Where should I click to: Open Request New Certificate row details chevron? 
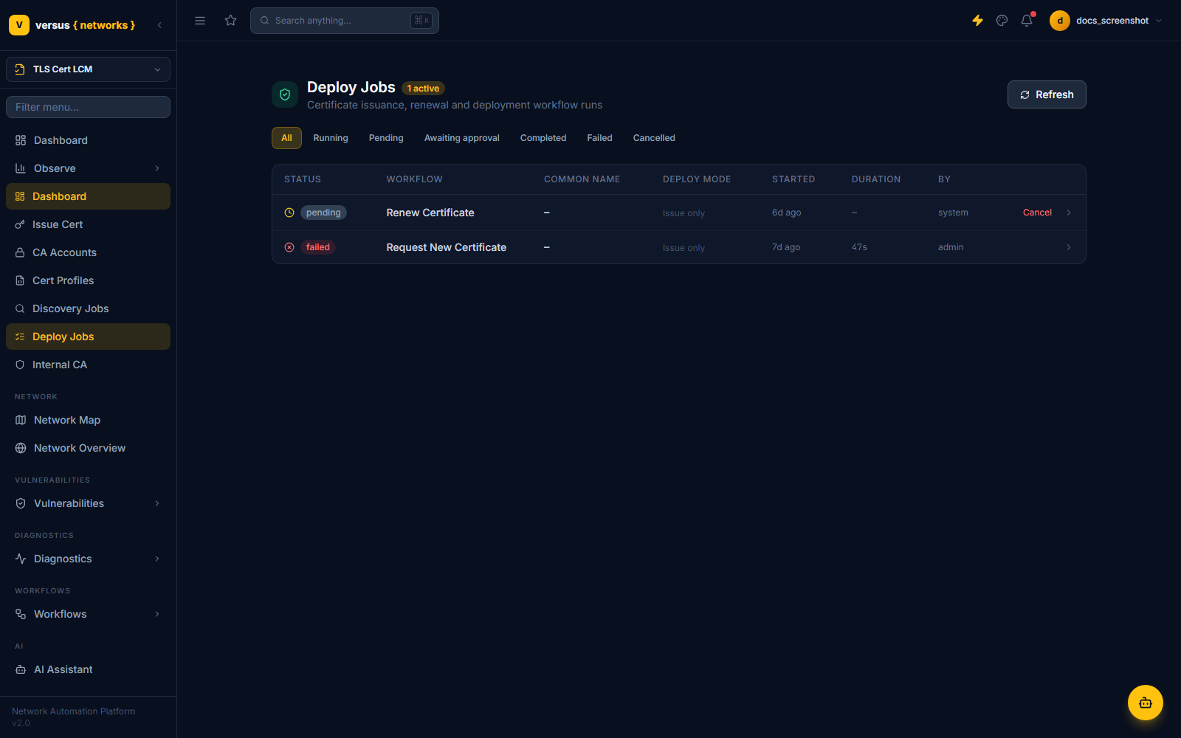coord(1069,247)
